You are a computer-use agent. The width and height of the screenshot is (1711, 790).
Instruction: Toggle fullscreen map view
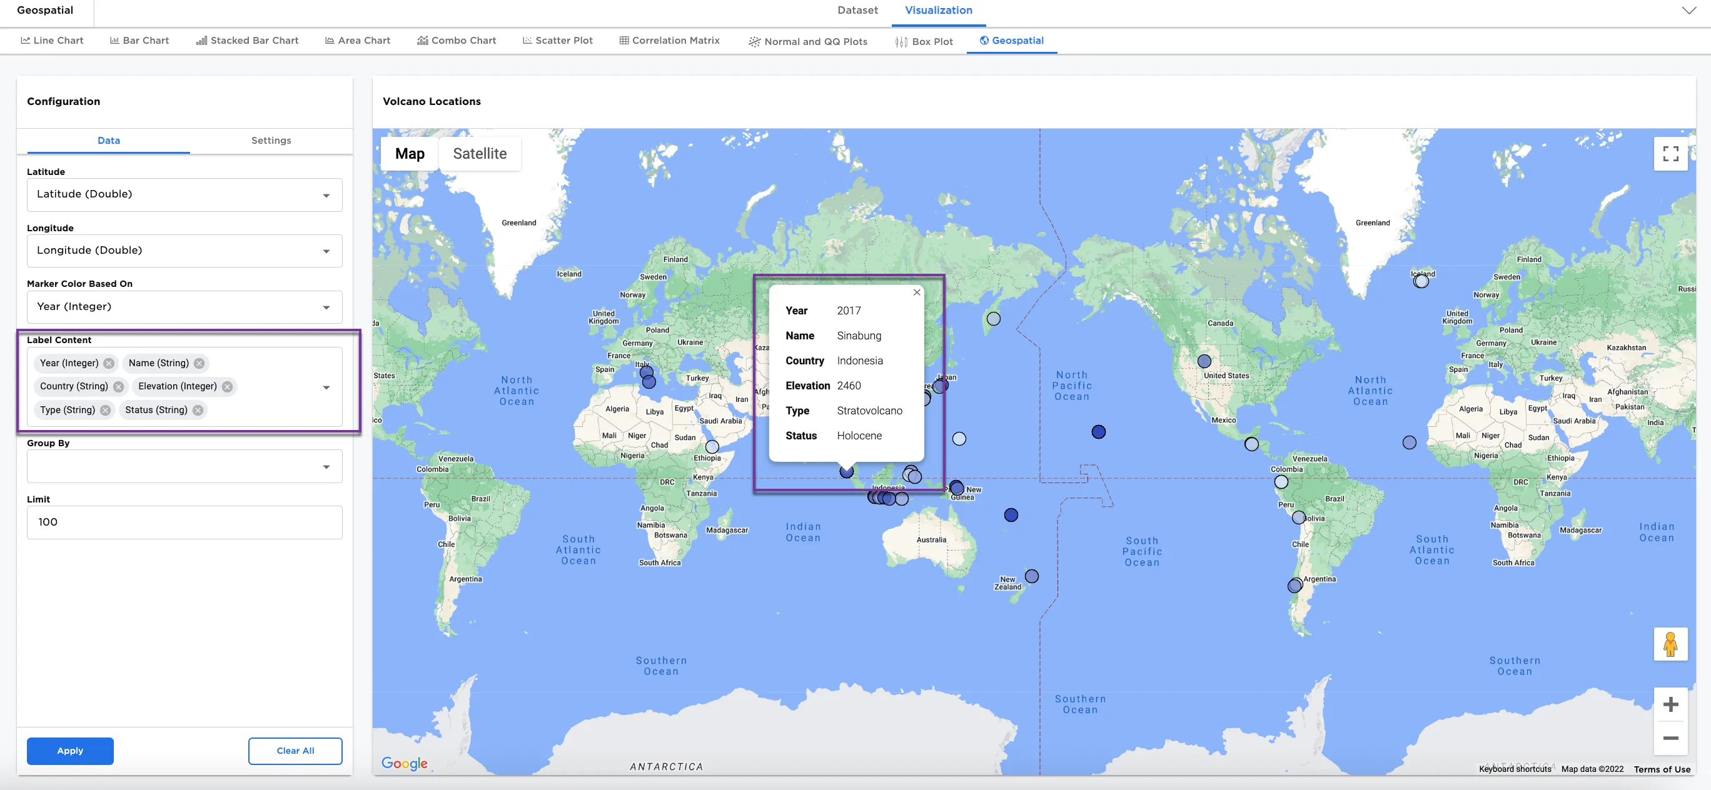[1670, 154]
